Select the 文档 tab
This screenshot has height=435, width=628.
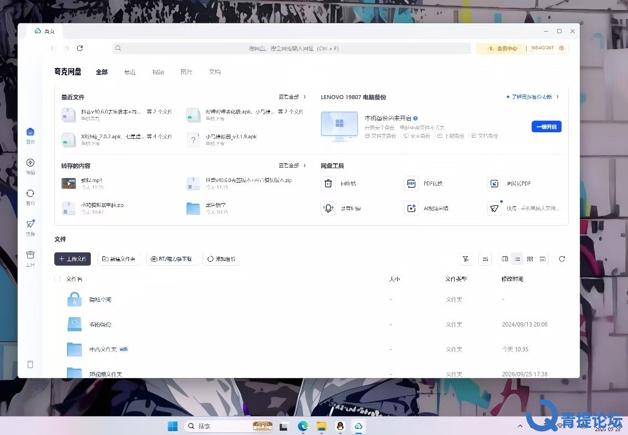point(215,72)
